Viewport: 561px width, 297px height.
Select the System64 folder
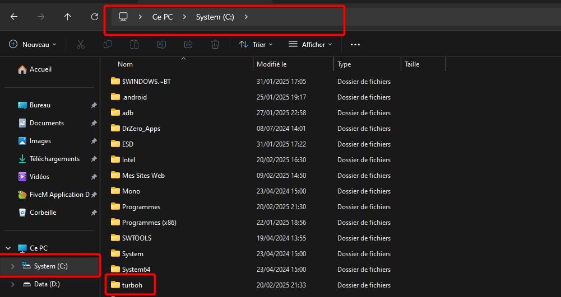coord(130,270)
